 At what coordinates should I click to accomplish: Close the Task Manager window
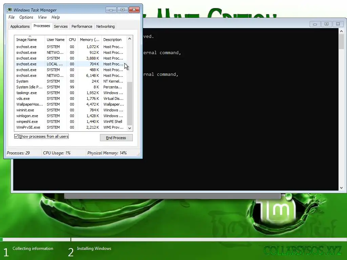[x=134, y=10]
